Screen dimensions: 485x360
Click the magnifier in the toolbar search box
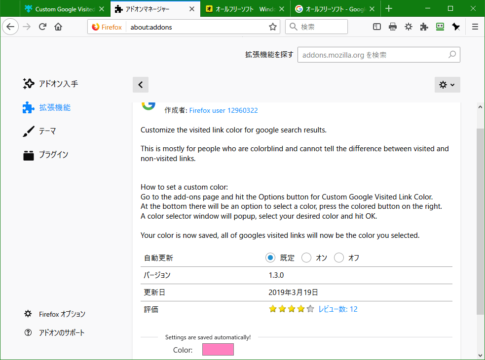tap(293, 27)
